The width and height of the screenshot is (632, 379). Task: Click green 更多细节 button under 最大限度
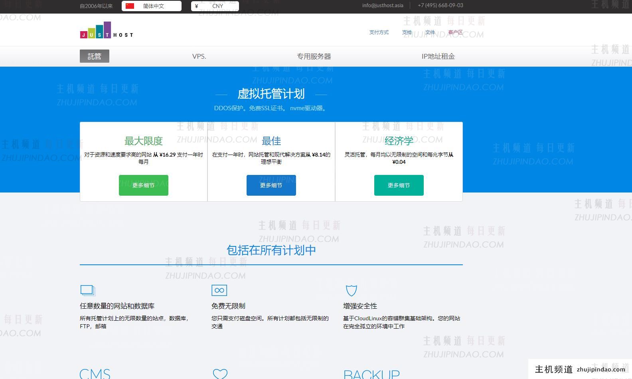(x=144, y=185)
